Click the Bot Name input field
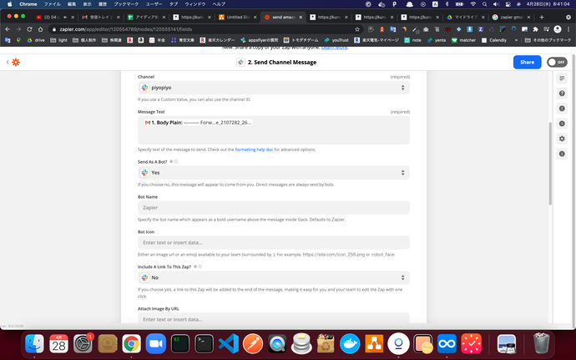 [274, 208]
